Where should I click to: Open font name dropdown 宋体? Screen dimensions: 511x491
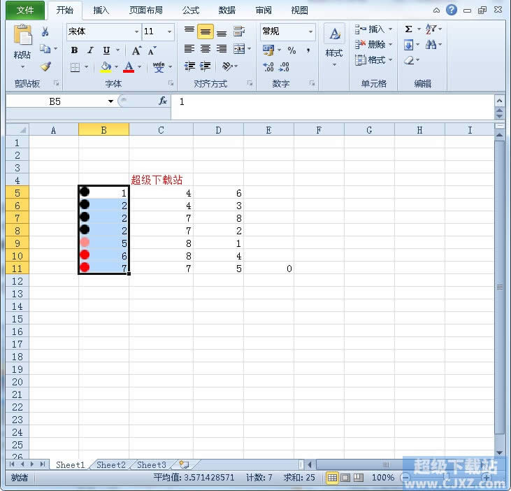[136, 31]
